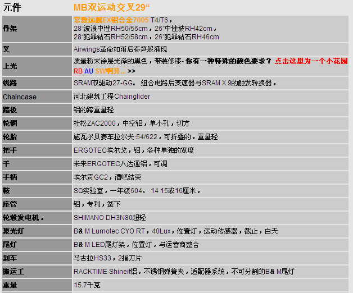This screenshot has width=353, height=293.
Task: Click the 上光 row label
Action: point(10,66)
